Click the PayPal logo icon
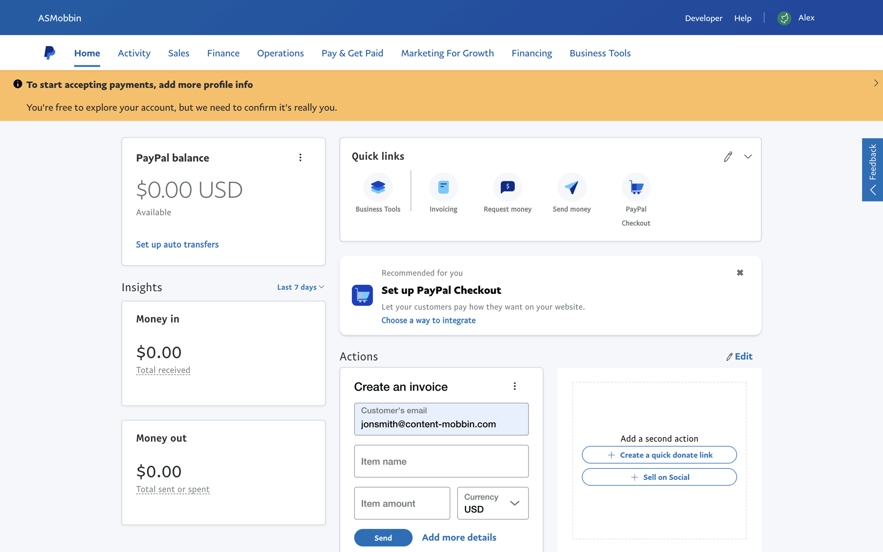The image size is (883, 552). (50, 53)
